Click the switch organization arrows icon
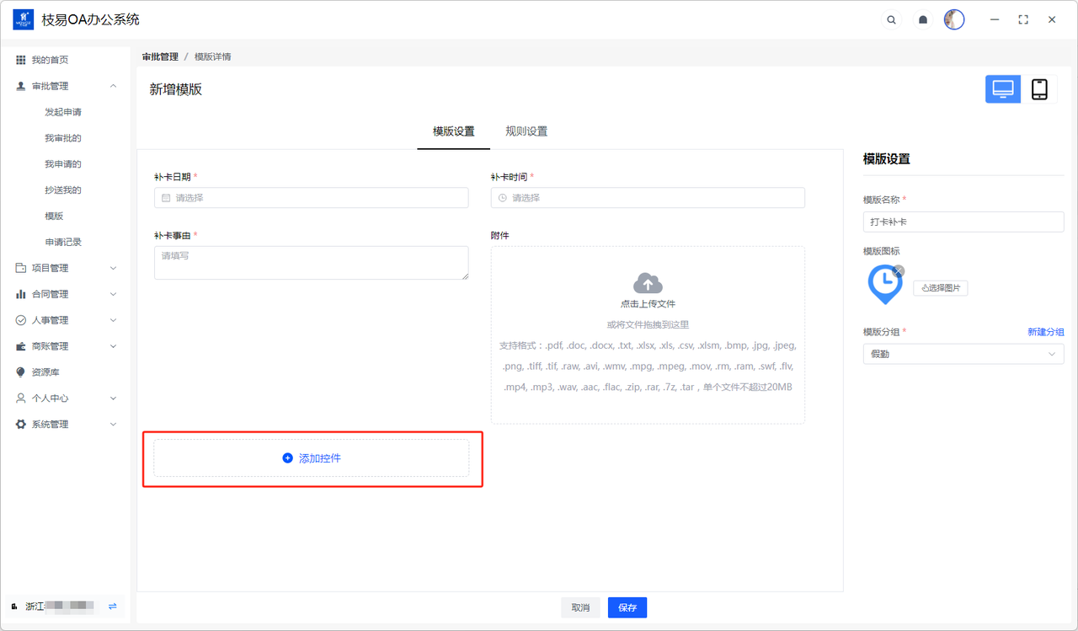 (112, 607)
